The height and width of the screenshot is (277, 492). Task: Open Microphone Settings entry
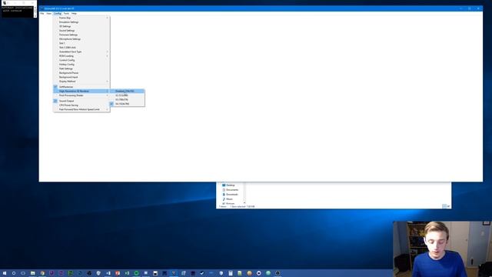81,39
